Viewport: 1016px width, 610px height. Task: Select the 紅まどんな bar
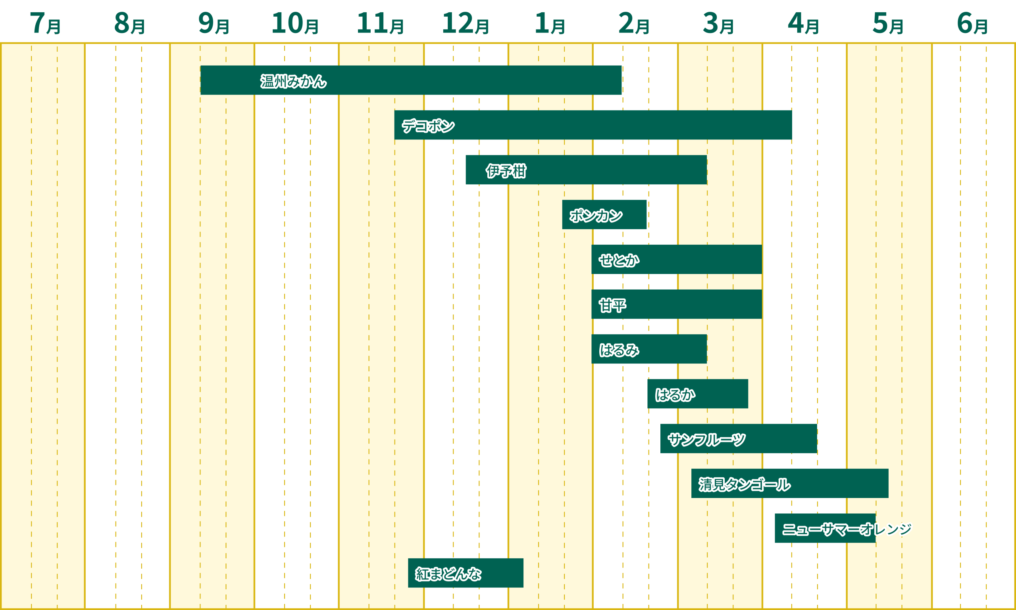pos(465,573)
